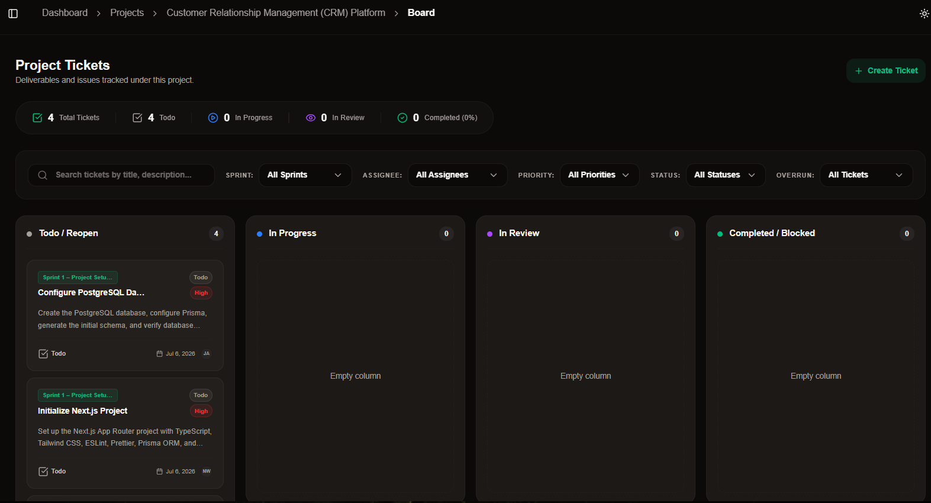
Task: Click the All Statuses chevron arrow
Action: click(752, 175)
